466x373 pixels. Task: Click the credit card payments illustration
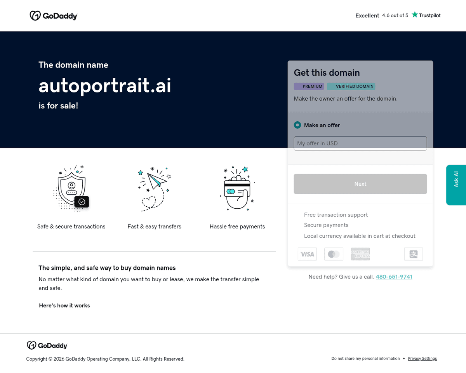point(237,188)
